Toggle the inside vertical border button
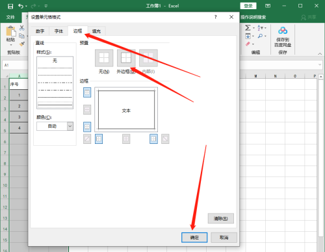 [x=126, y=139]
